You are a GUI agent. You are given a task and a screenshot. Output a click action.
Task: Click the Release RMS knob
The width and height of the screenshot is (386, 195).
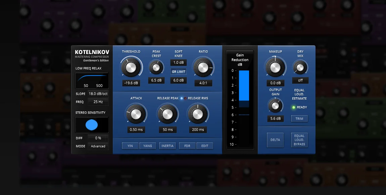(198, 114)
